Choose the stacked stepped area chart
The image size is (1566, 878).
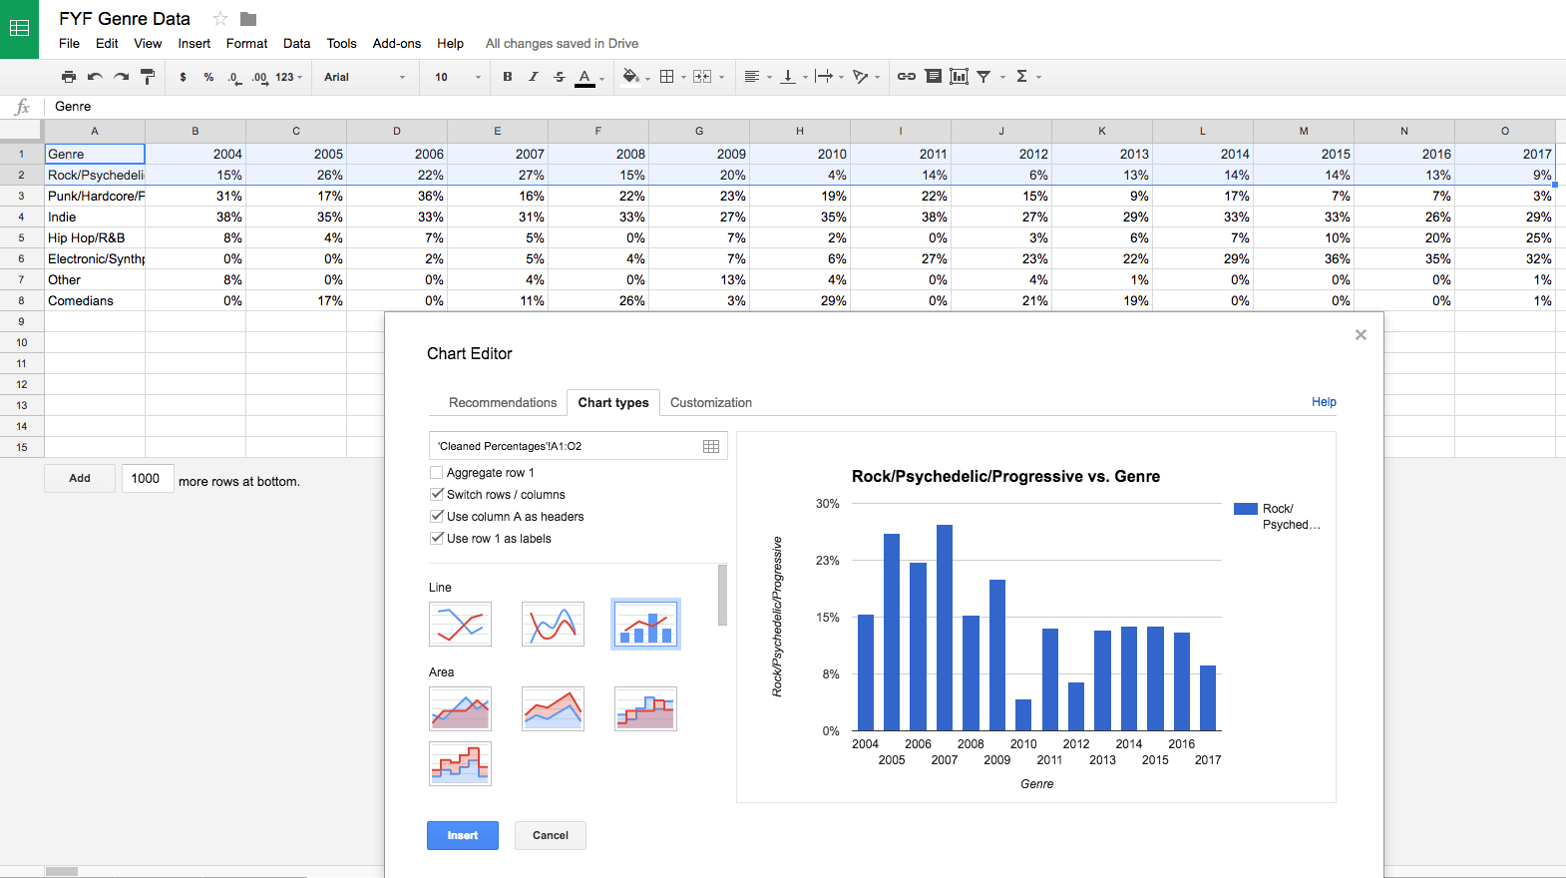tap(460, 763)
